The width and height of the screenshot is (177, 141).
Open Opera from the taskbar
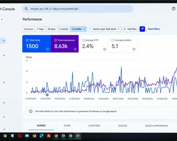pyautogui.click(x=19, y=136)
